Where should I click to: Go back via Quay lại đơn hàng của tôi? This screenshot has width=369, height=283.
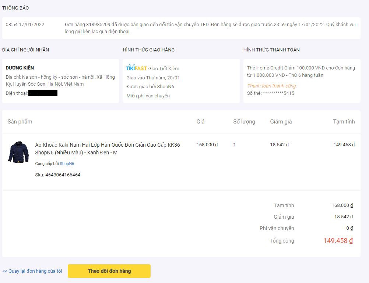tap(32, 271)
